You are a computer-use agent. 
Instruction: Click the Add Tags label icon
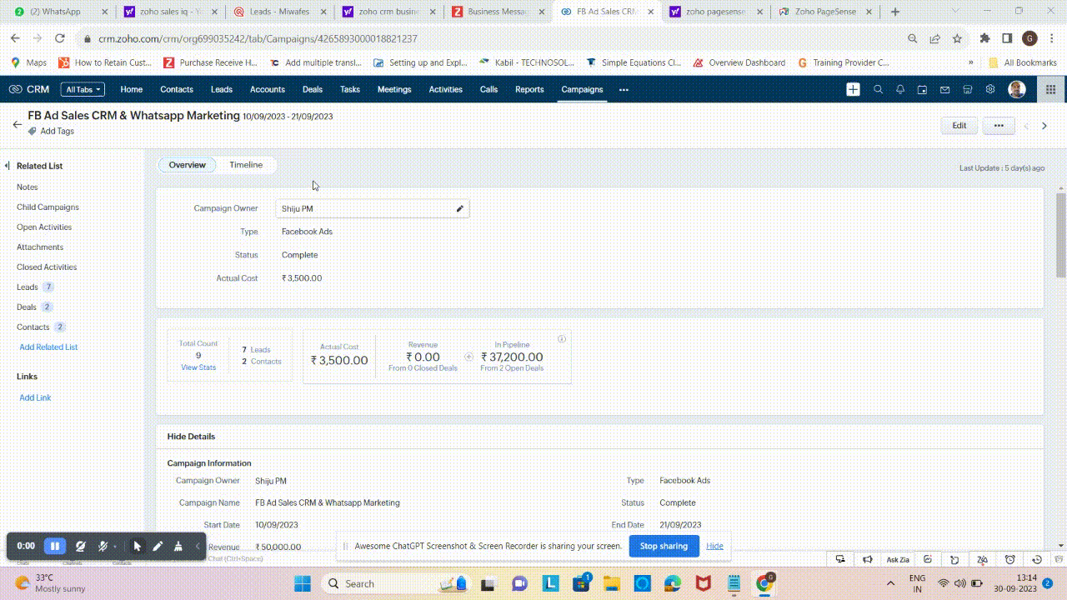pyautogui.click(x=33, y=131)
